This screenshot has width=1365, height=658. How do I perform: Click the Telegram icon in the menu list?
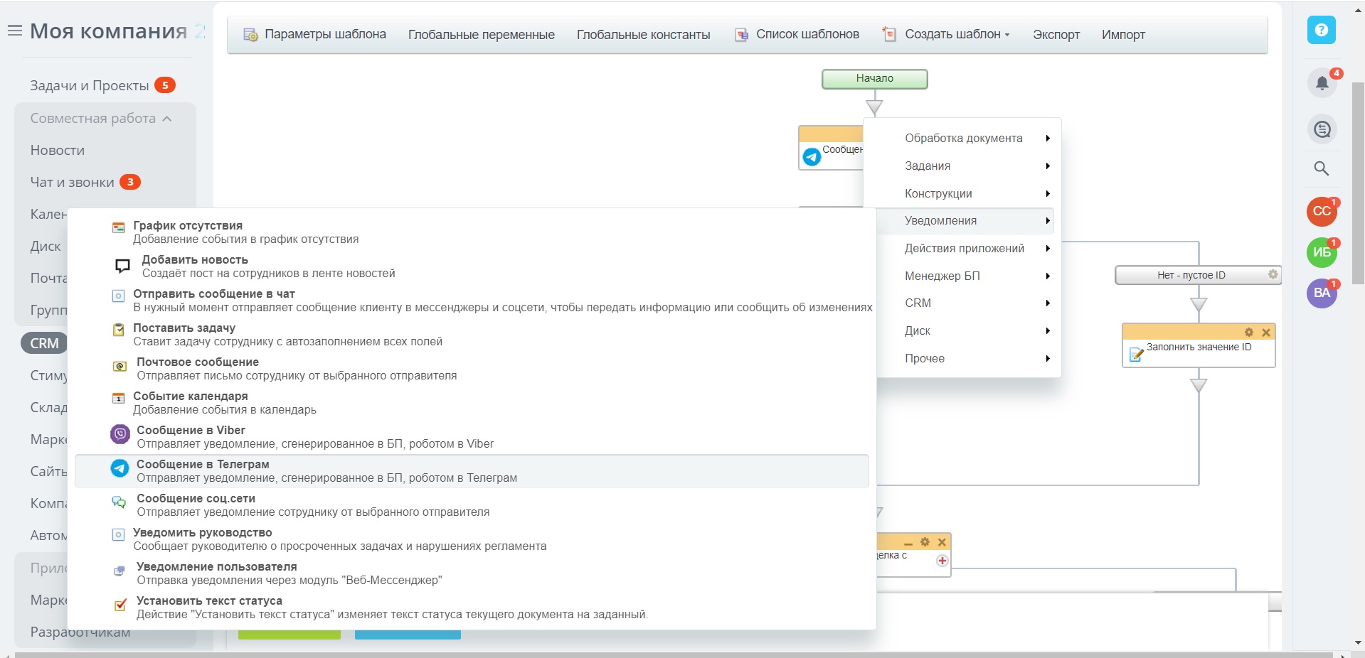pyautogui.click(x=119, y=468)
